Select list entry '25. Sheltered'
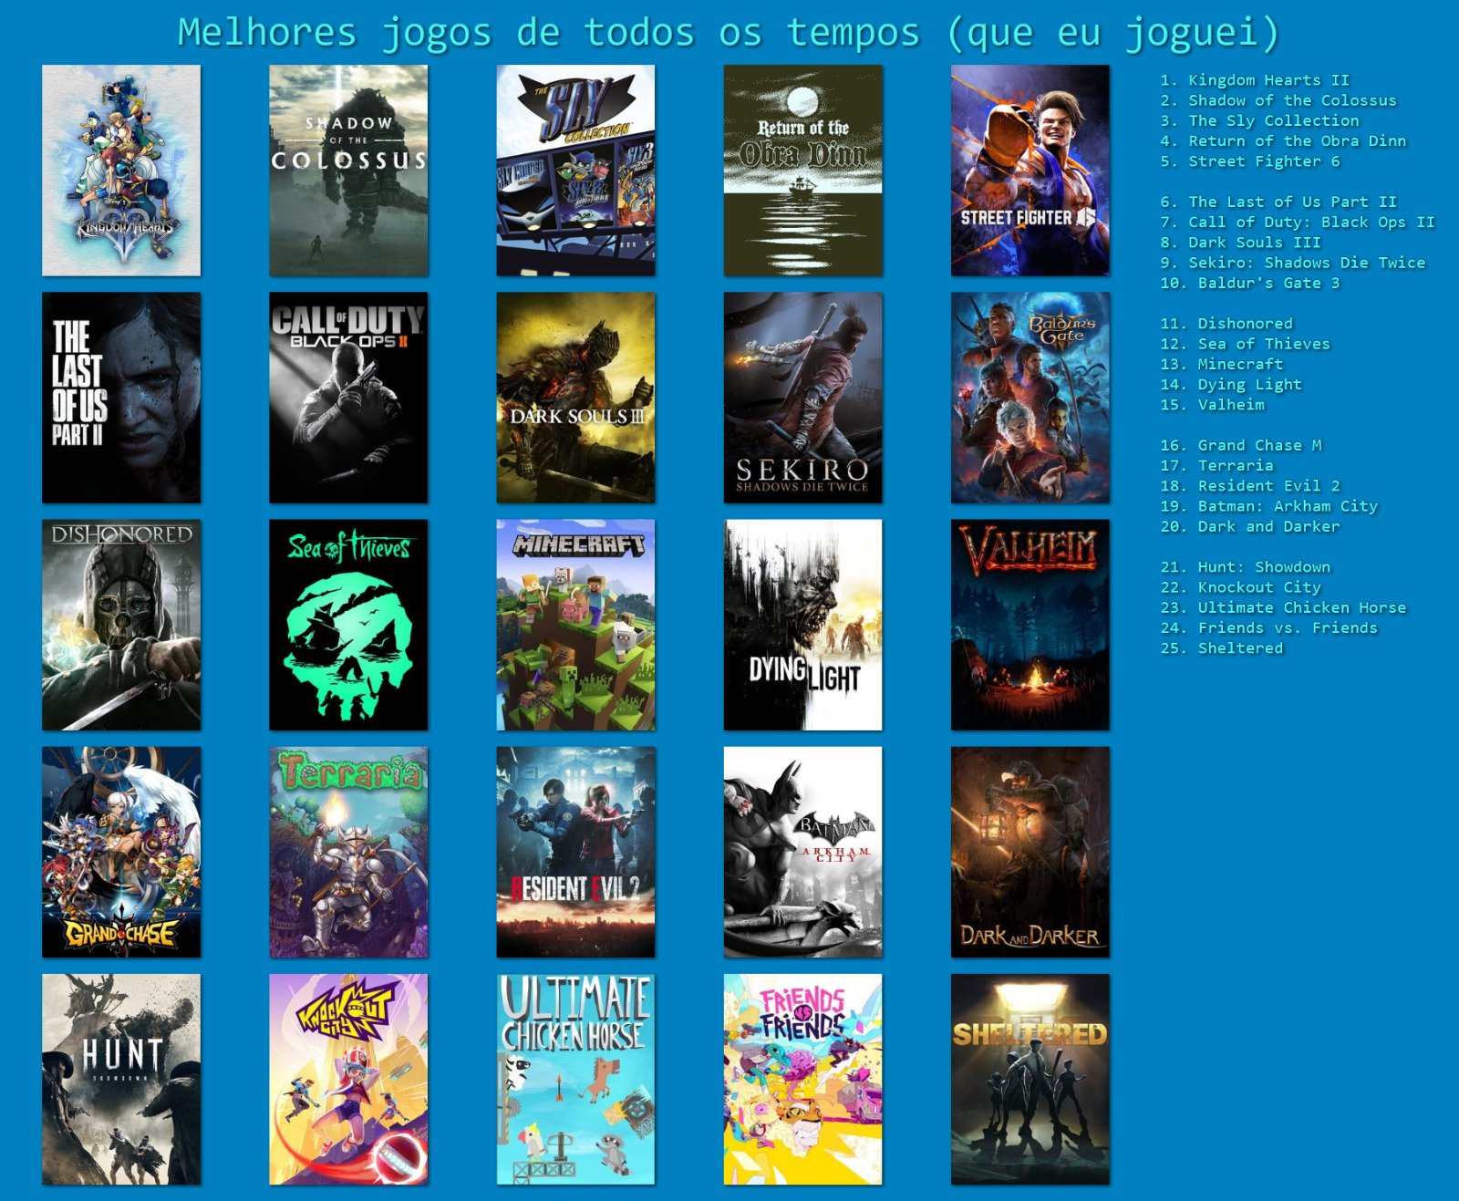 (x=1222, y=647)
